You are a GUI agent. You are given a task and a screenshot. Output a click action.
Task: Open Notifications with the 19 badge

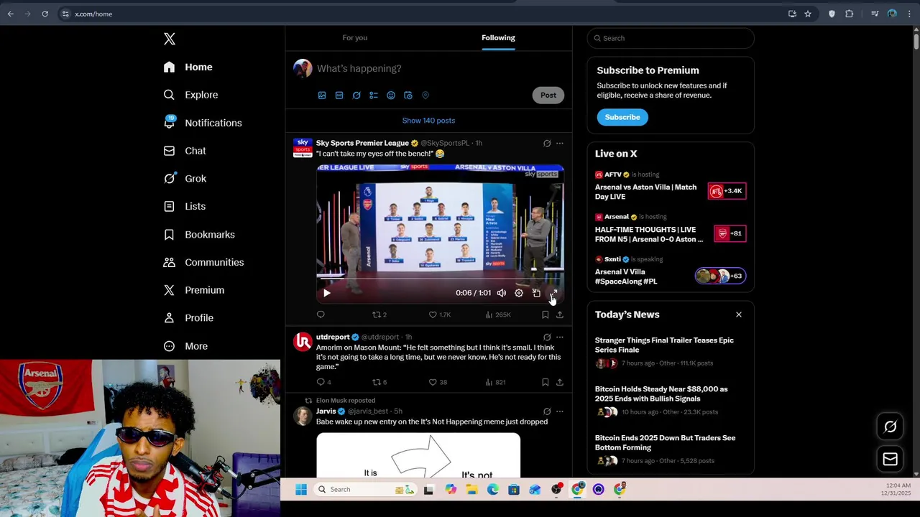[202, 123]
